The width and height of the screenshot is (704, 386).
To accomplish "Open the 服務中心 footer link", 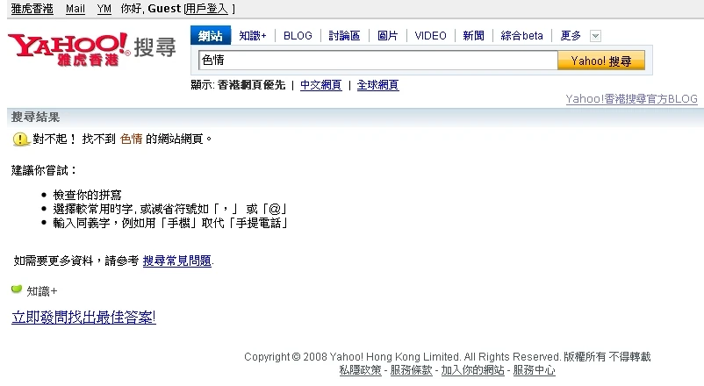I will (535, 370).
